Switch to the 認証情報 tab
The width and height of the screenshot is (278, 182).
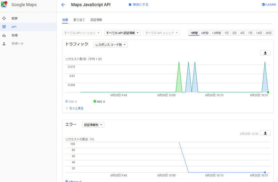point(96,20)
